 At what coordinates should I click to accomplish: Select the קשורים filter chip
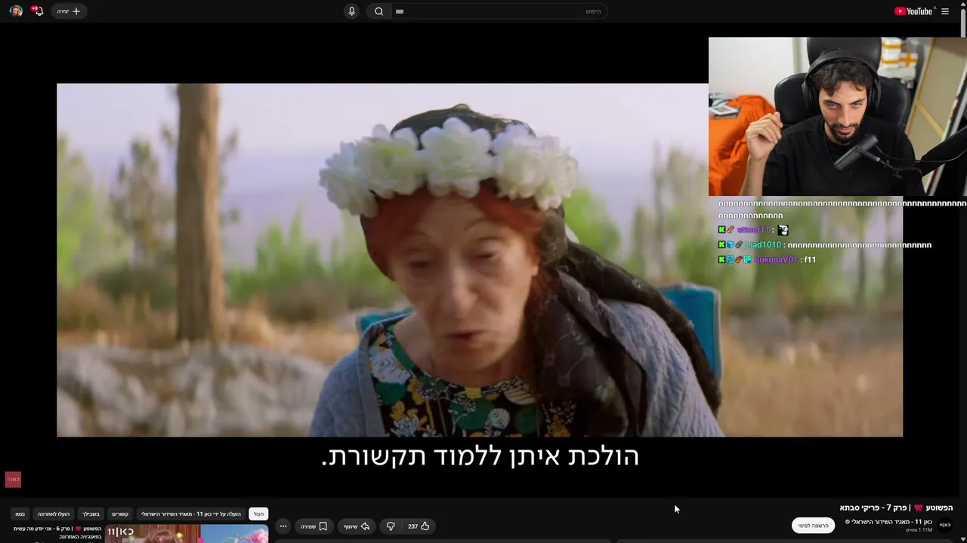120,514
